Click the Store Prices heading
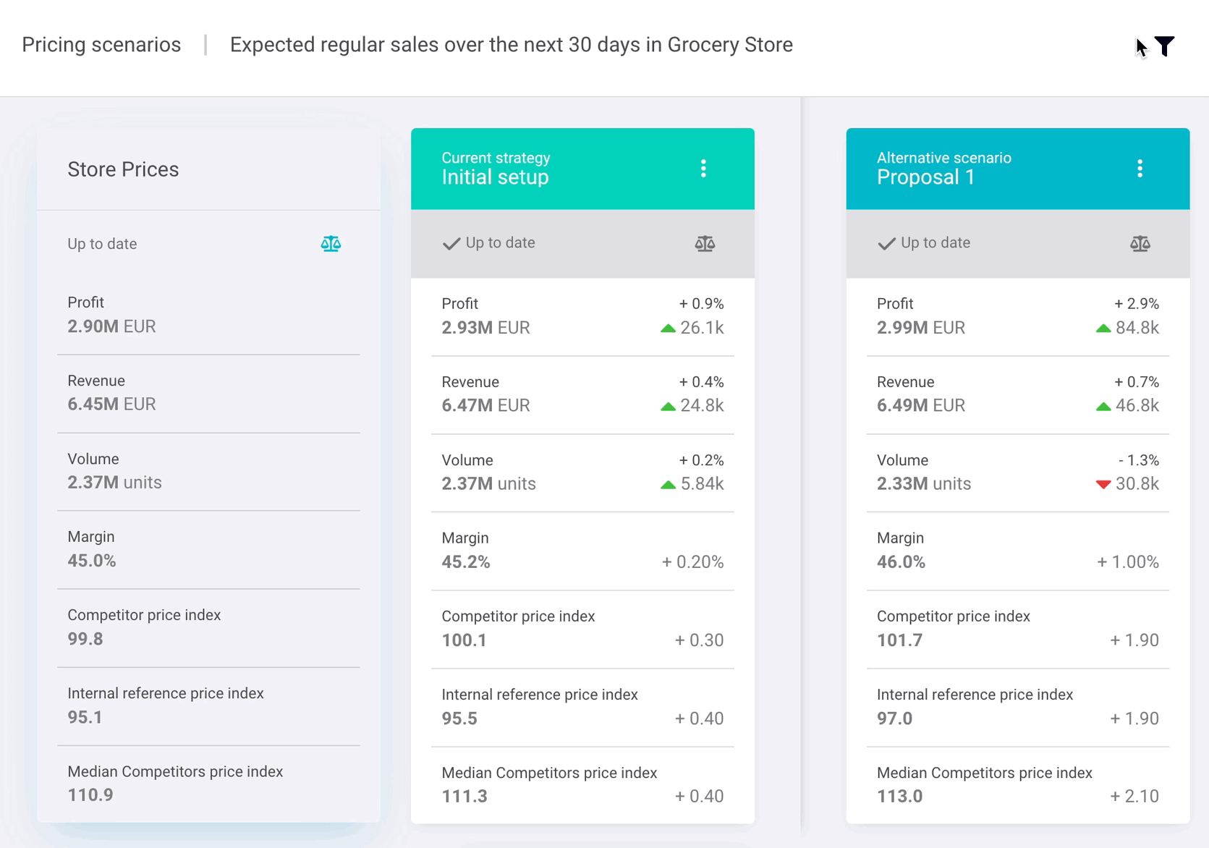Image resolution: width=1209 pixels, height=848 pixels. pos(123,169)
